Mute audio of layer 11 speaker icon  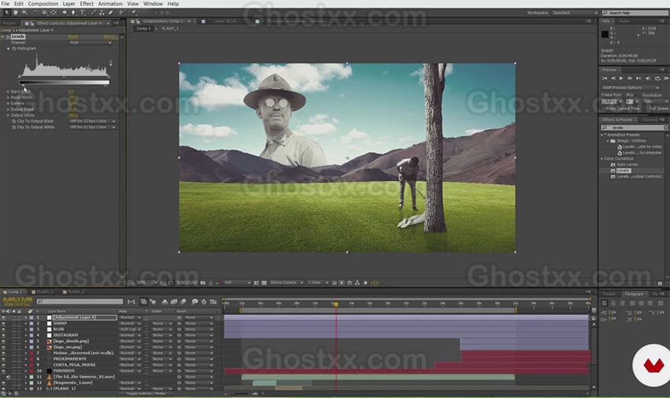click(8, 377)
